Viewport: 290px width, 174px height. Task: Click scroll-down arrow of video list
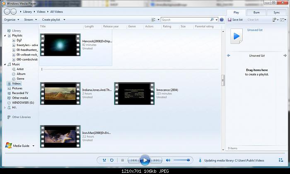pos(223,150)
